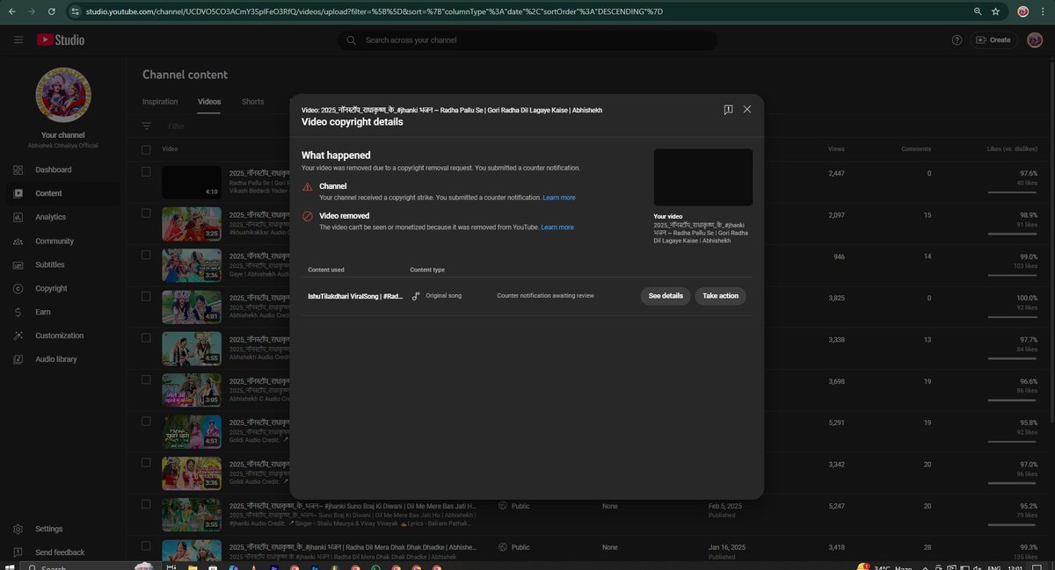The height and width of the screenshot is (570, 1055).
Task: Click See details for the claimed song
Action: (x=666, y=296)
